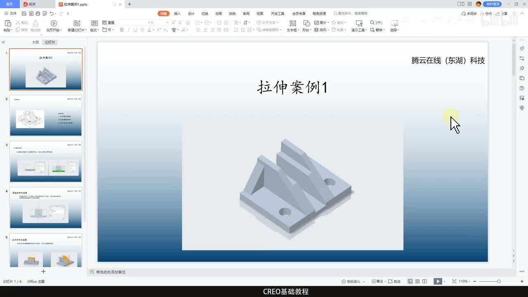Toggle Bold formatting

coord(122,30)
